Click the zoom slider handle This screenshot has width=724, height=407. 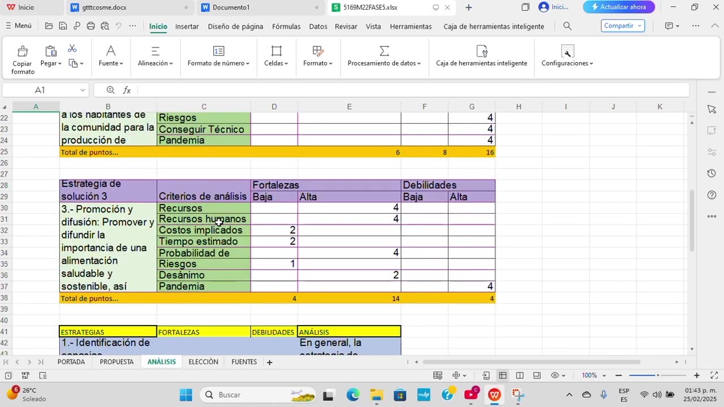(658, 375)
